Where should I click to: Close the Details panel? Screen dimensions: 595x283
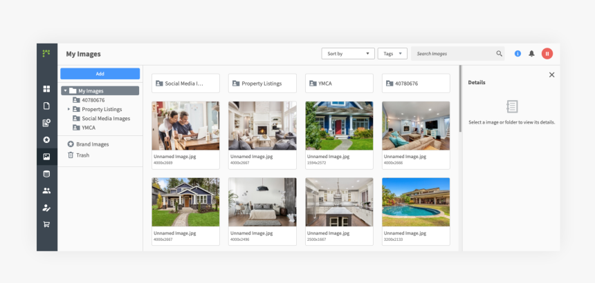551,75
